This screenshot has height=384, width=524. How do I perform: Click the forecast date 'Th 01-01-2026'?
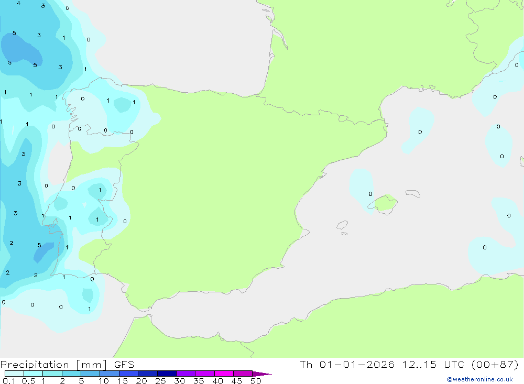coord(347,364)
